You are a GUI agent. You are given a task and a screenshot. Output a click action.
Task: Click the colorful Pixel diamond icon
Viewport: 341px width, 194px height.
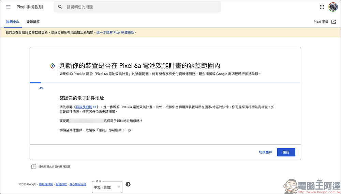pos(52,66)
